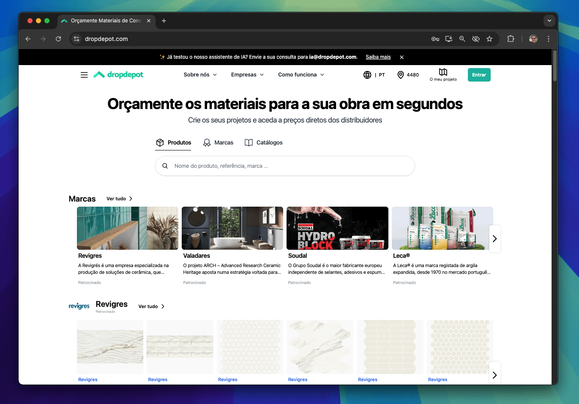Open the hamburger menu icon
579x404 pixels.
click(x=84, y=75)
